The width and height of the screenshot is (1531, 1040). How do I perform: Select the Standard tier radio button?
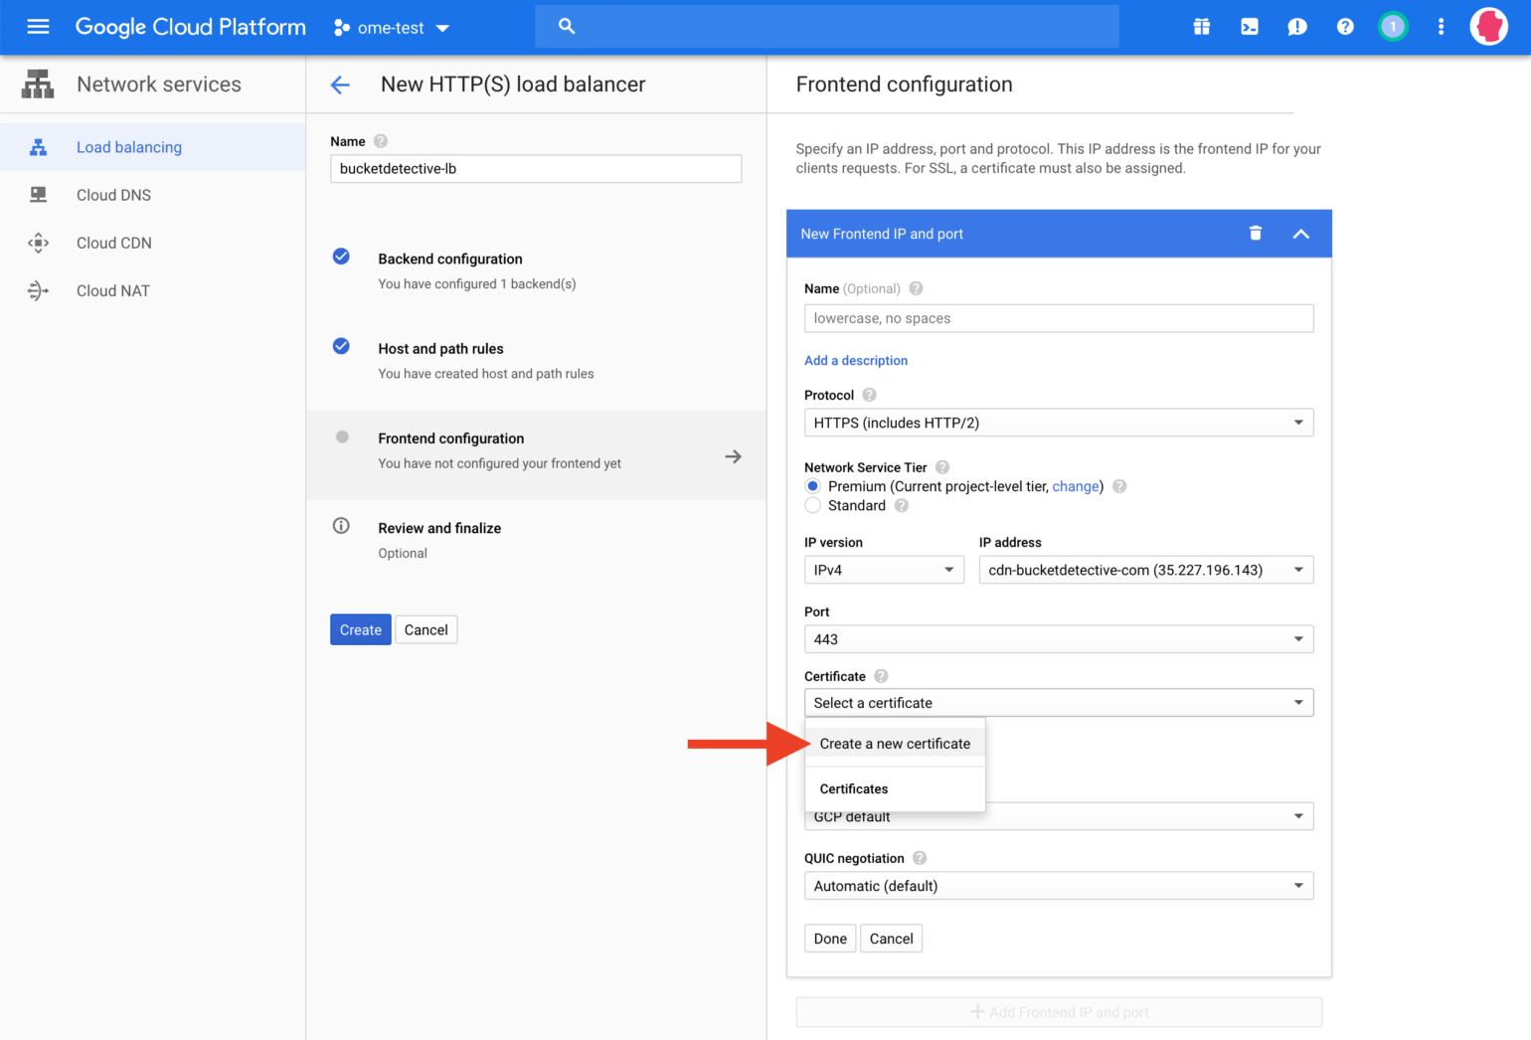(813, 505)
